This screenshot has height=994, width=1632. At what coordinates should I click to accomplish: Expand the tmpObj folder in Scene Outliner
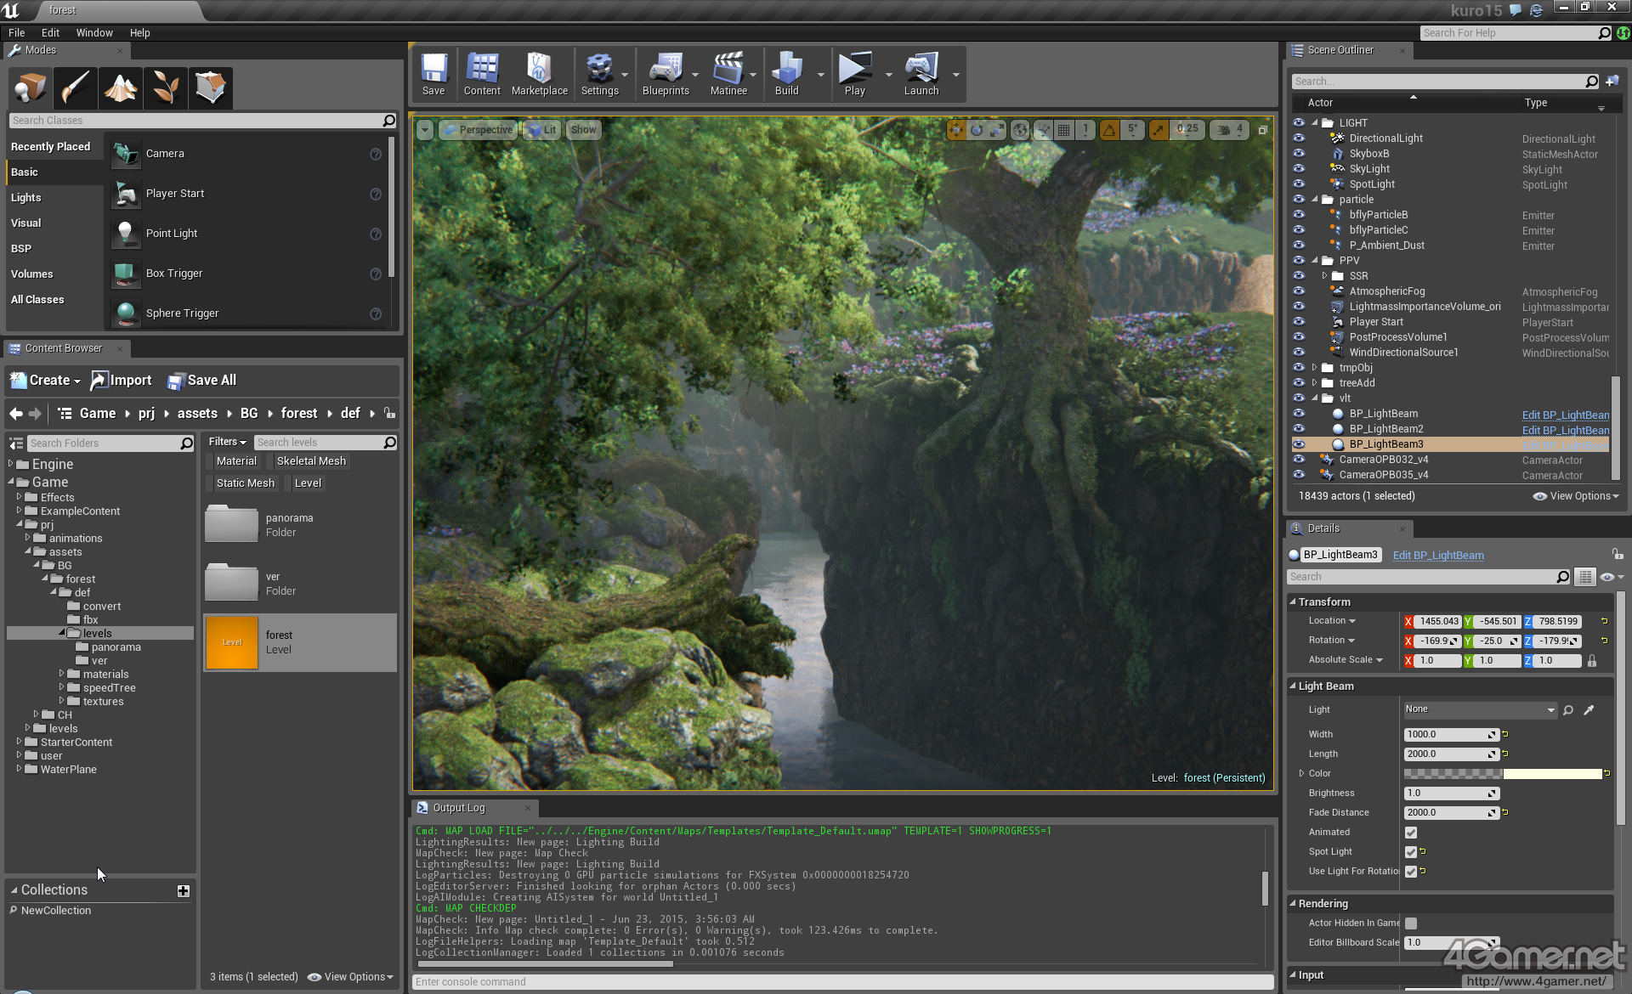click(1315, 368)
